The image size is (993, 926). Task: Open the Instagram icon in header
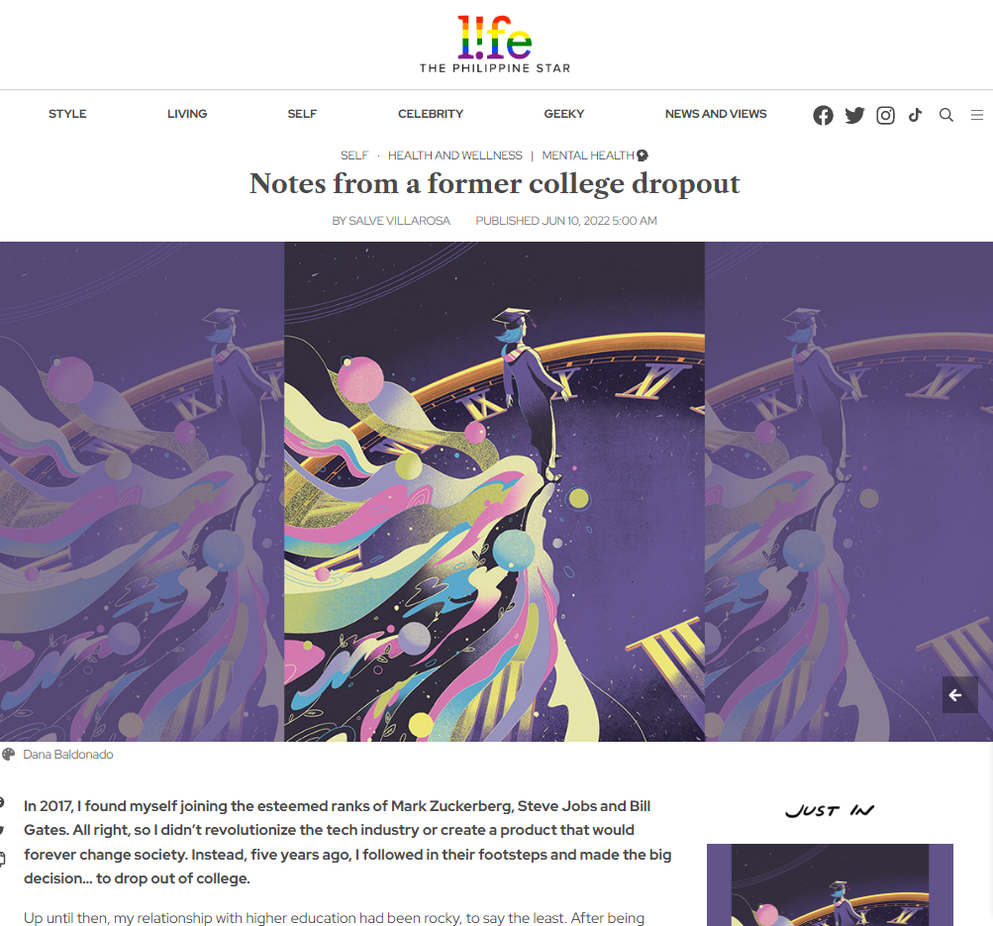click(x=885, y=115)
